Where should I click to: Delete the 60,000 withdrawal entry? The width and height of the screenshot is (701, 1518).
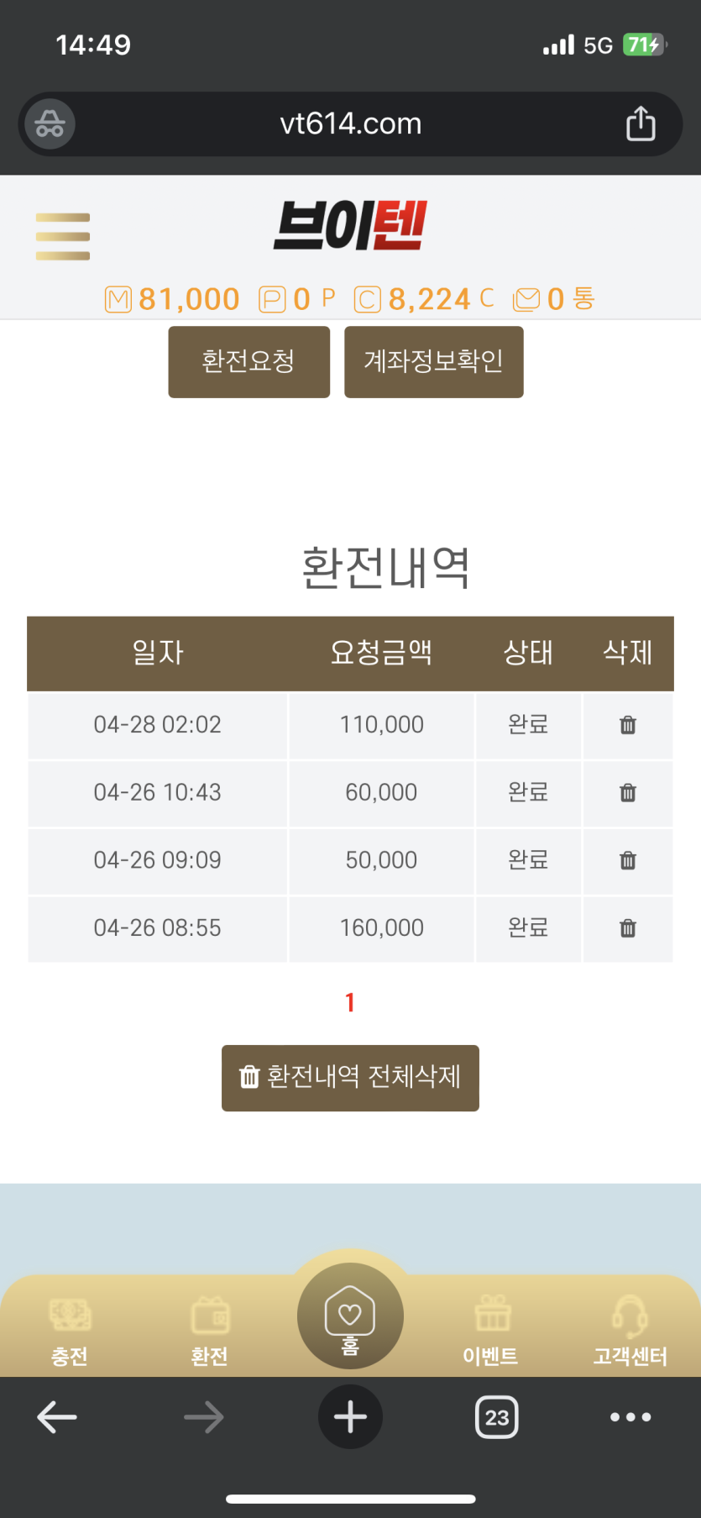[x=627, y=793]
